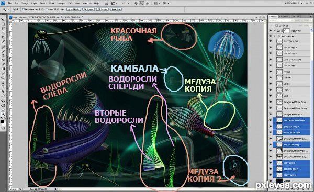Launch Bridge from the application bar
Image resolution: width=314 pixels, height=192 pixels.
106,3
